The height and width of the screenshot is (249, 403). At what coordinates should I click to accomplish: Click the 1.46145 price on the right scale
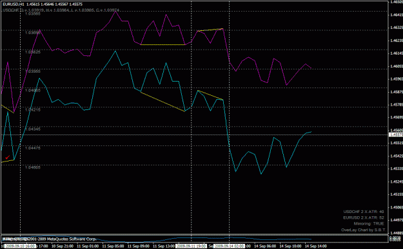[397, 53]
